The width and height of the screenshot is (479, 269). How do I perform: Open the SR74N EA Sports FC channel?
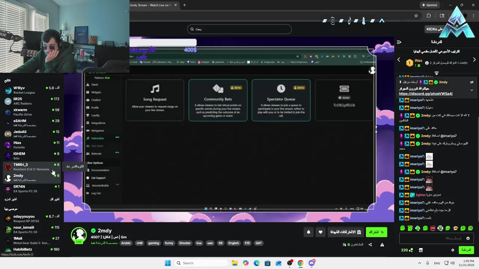coord(32,189)
